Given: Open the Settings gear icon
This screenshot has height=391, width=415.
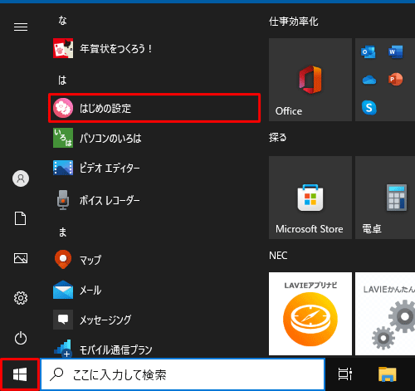Looking at the screenshot, I should (21, 298).
